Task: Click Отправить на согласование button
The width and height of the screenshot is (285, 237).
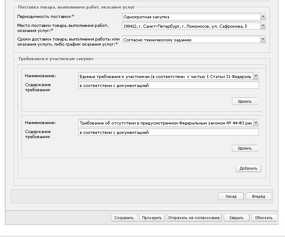Action: [194, 218]
